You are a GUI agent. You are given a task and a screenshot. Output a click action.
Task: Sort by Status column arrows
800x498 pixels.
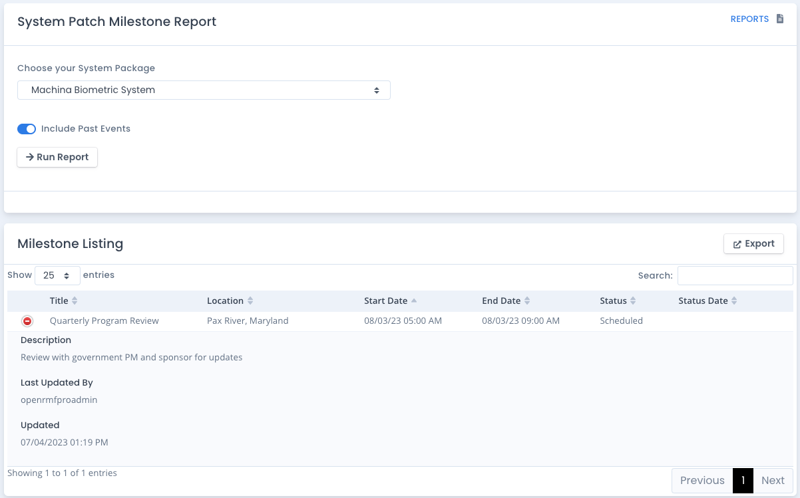pos(633,301)
